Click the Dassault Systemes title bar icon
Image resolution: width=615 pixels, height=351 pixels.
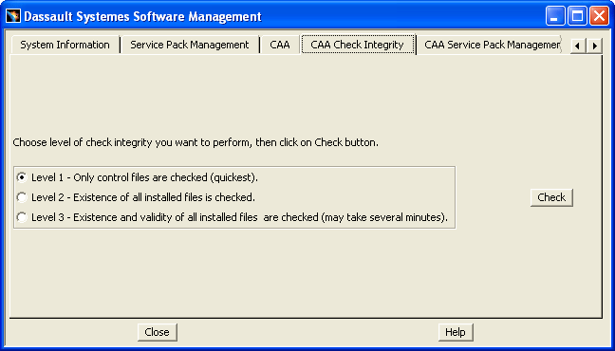tap(13, 16)
